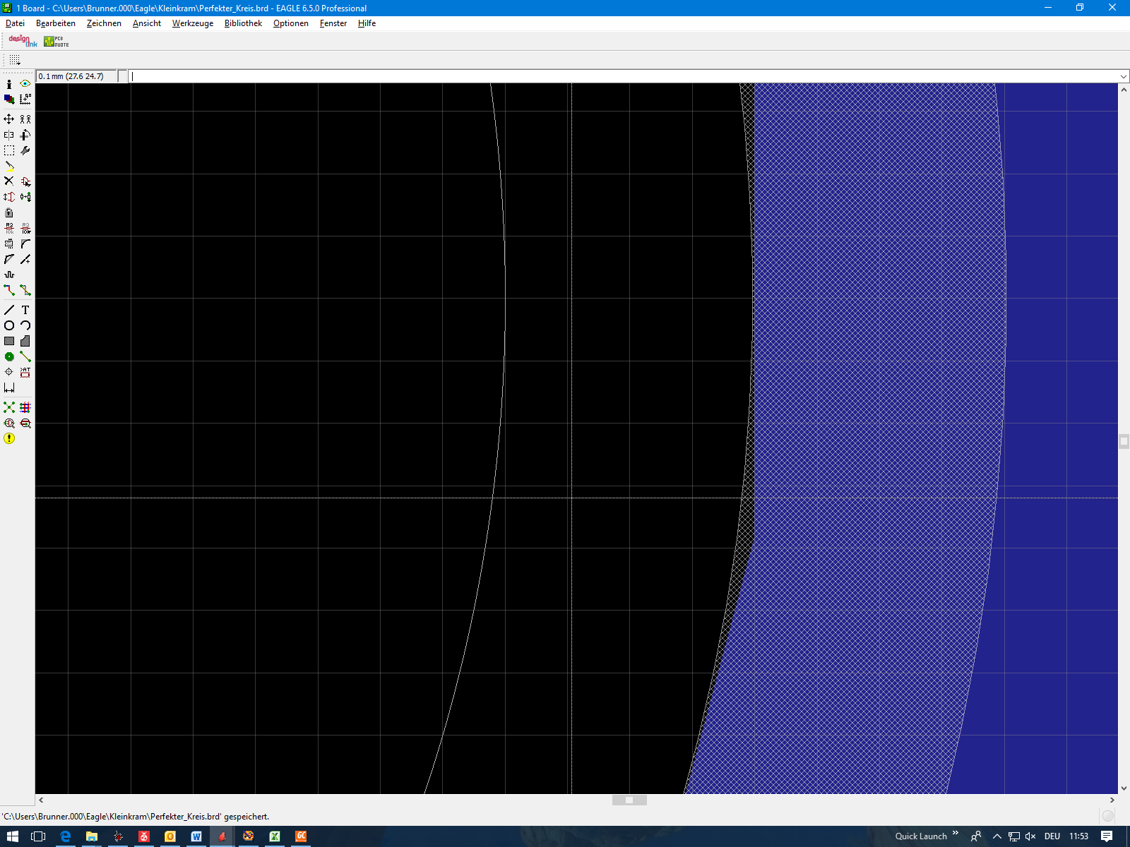Open the Windows Start menu

pyautogui.click(x=13, y=836)
